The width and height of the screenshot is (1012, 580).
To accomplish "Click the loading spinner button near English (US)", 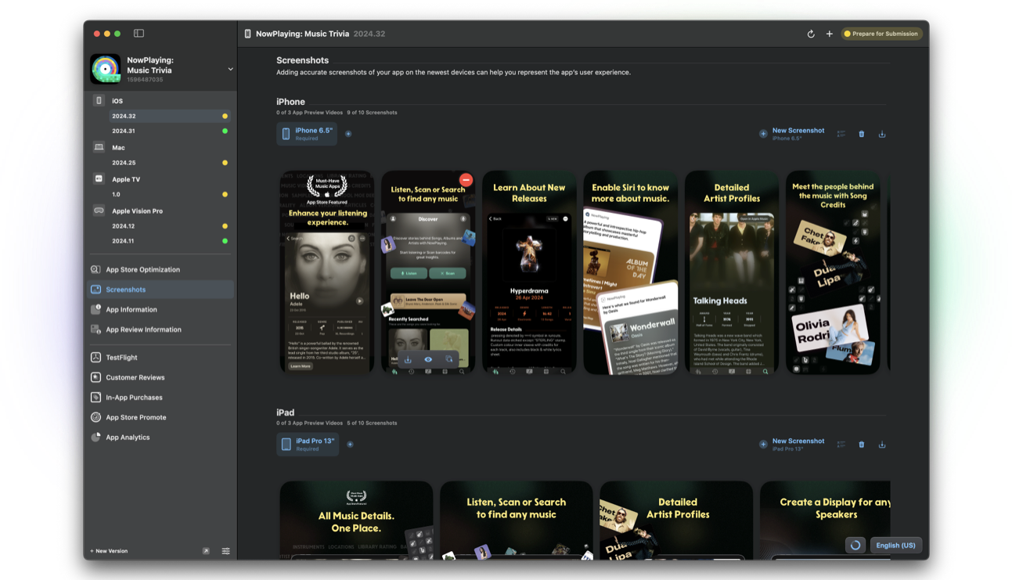I will [x=855, y=546].
